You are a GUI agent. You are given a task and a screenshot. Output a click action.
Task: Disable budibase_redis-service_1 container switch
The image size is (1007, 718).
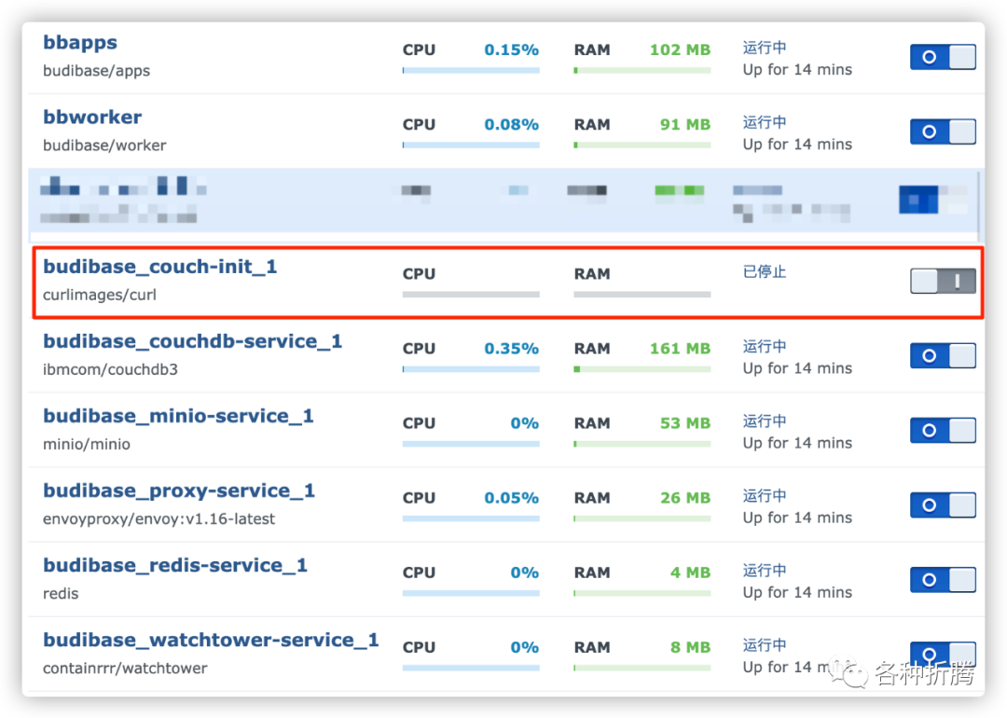point(943,580)
